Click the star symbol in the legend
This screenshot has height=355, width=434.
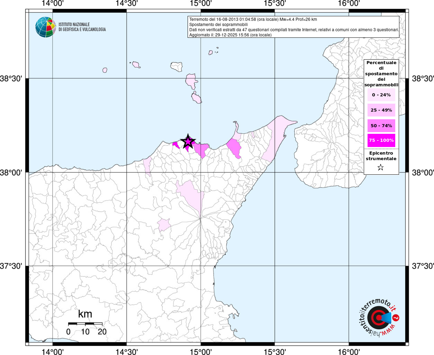coord(380,167)
